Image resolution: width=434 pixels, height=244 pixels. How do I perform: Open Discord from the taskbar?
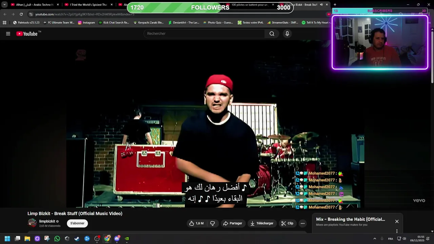117,239
